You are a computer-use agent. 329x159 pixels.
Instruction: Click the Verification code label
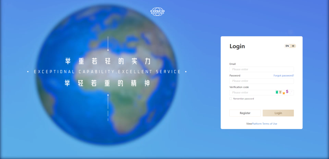point(239,87)
